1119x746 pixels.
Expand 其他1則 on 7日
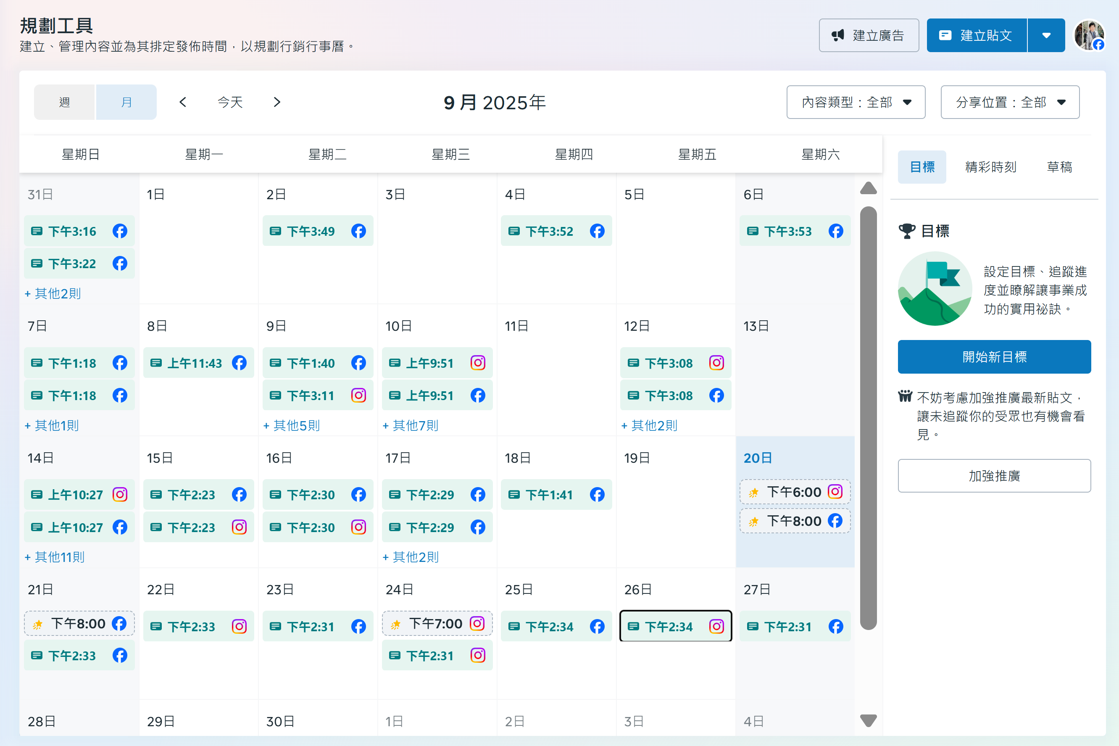pos(52,425)
